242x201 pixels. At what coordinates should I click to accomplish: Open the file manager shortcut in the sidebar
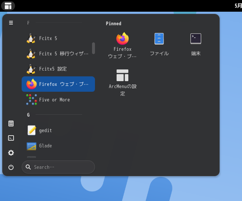pos(11,124)
